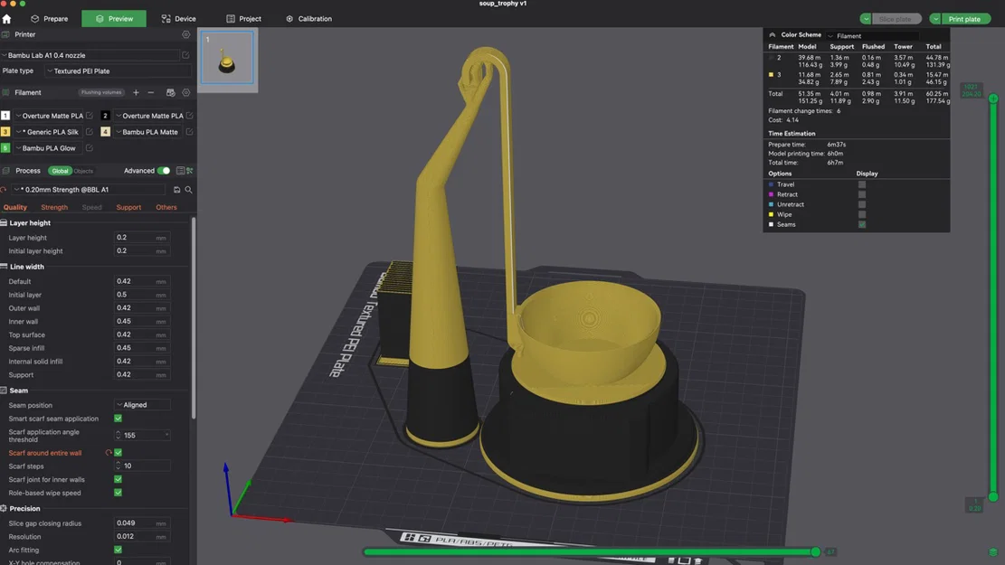Select the Objects process scope
This screenshot has width=1005, height=565.
tap(83, 171)
